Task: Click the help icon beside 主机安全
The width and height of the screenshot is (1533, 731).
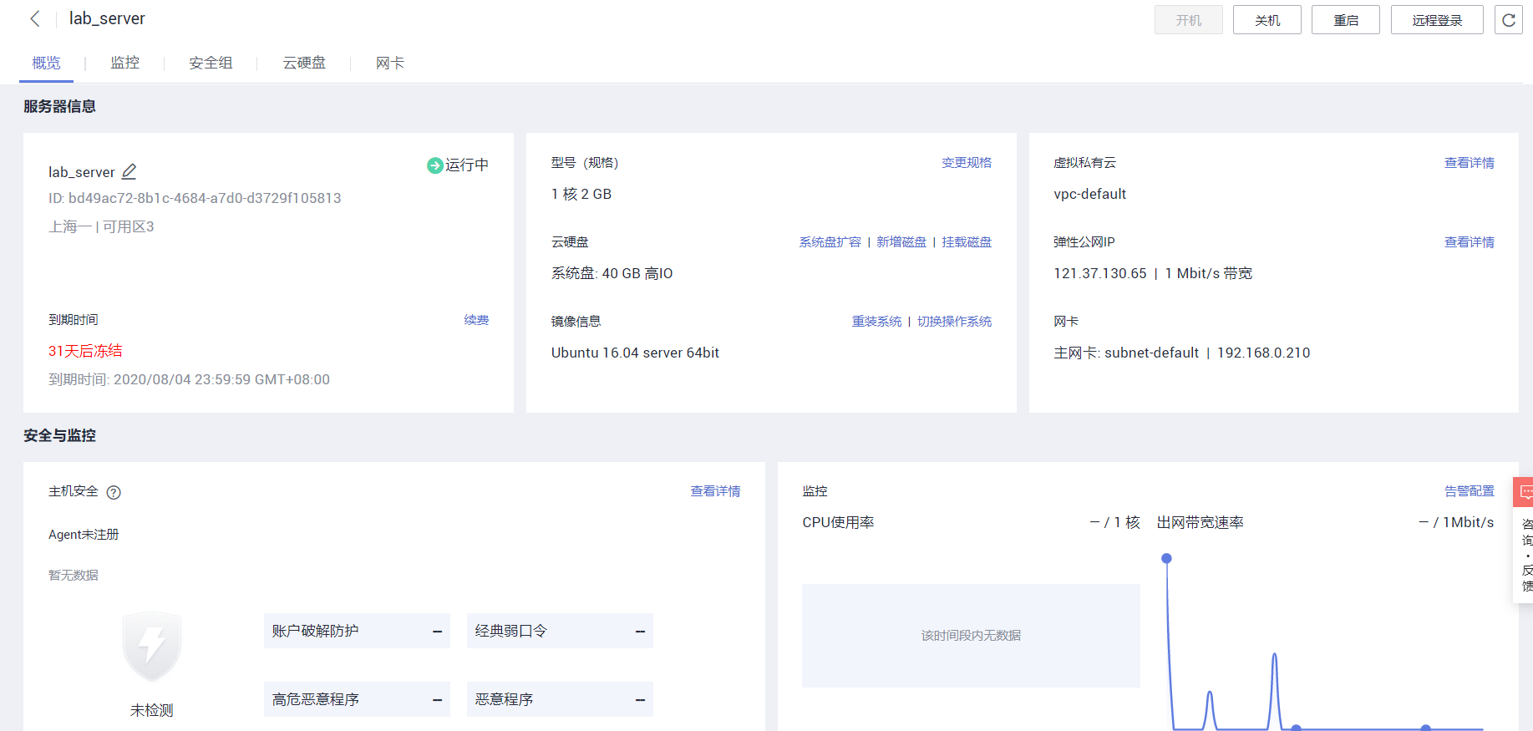Action: coord(114,492)
